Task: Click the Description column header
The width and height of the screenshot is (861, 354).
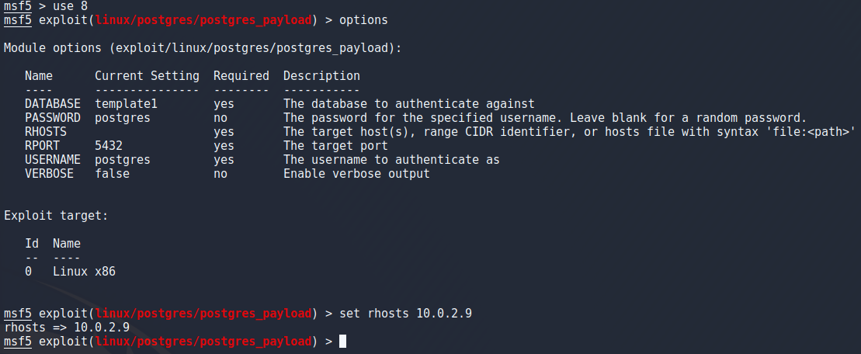Action: [321, 76]
